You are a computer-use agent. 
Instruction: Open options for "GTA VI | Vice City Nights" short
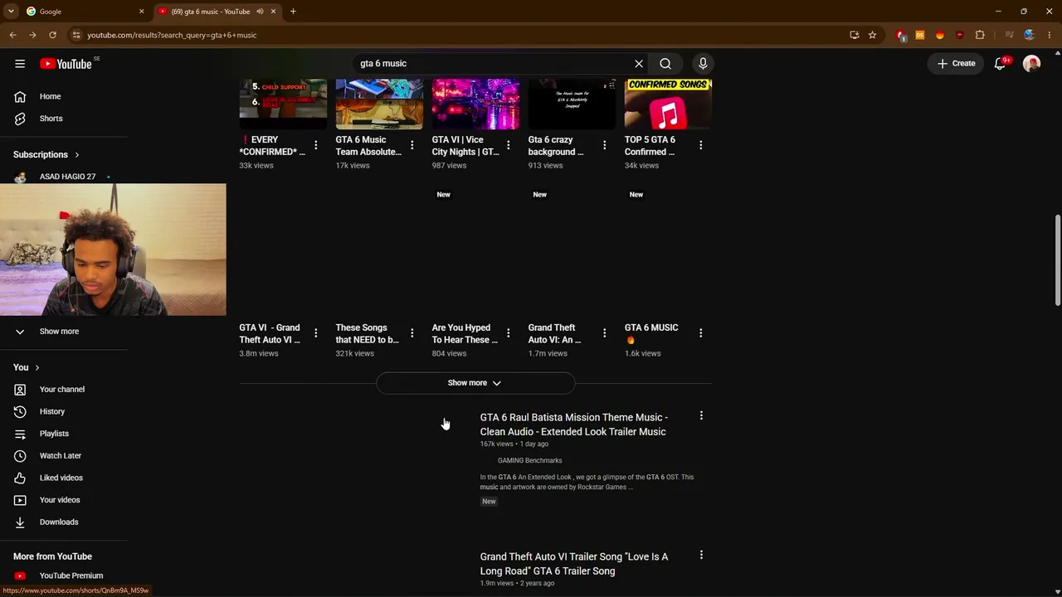pos(508,145)
